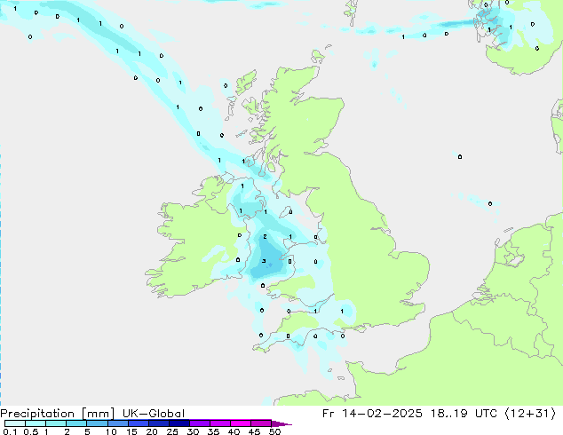Click the 'UK-Global' model name label

coord(154,414)
